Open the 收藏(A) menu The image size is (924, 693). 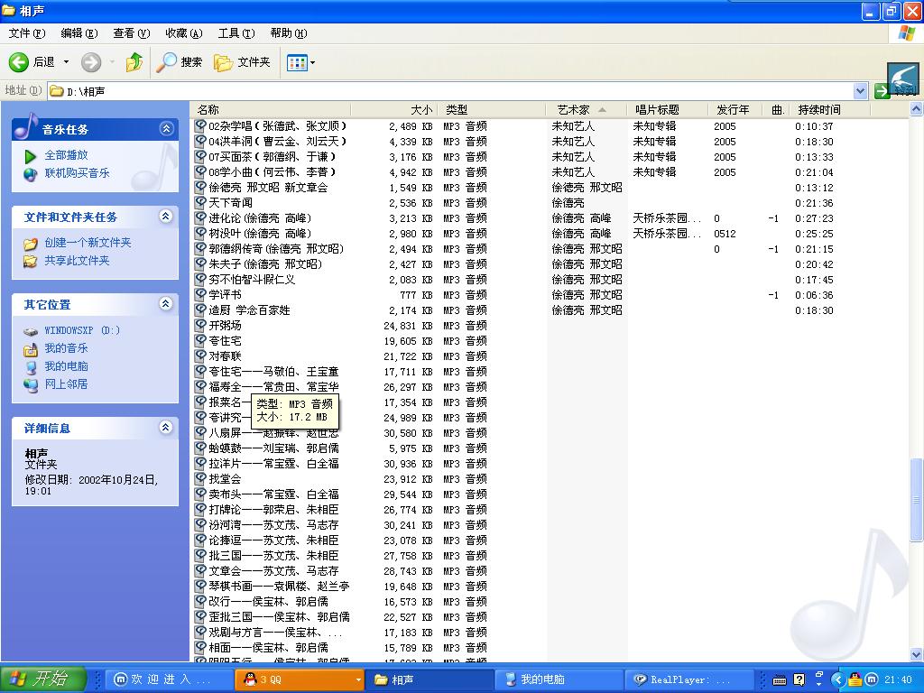tap(183, 33)
